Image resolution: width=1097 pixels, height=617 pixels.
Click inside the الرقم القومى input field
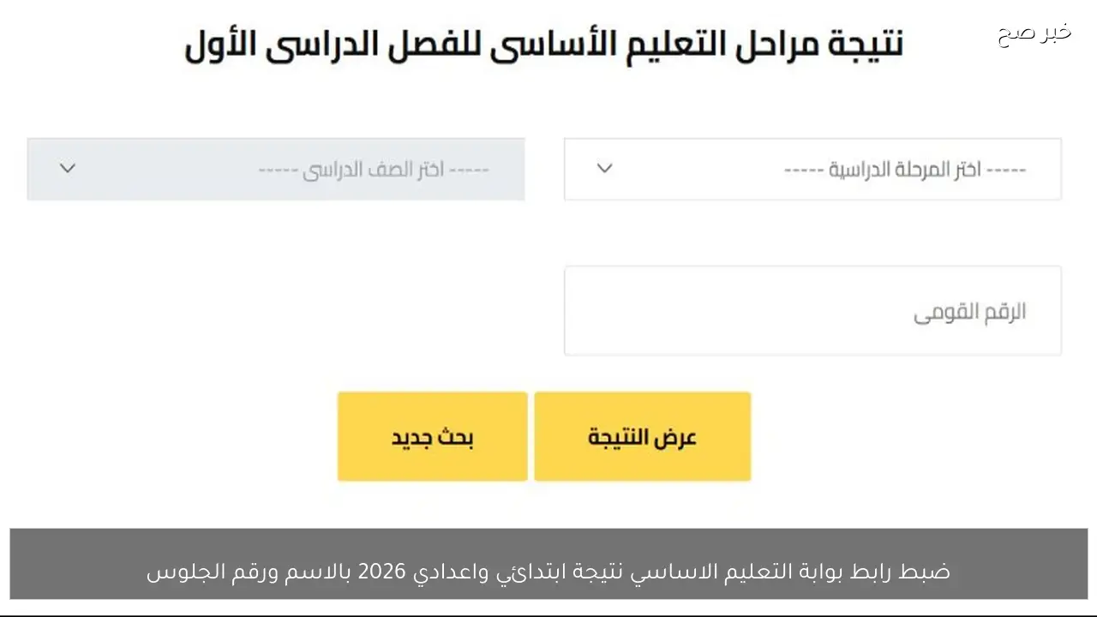(812, 310)
